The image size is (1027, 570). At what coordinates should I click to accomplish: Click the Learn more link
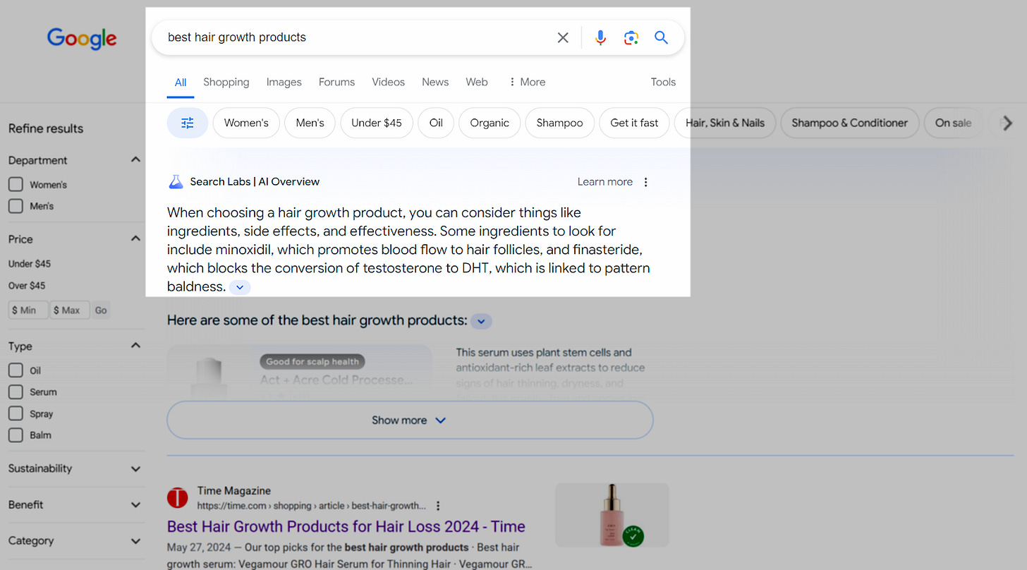point(605,182)
